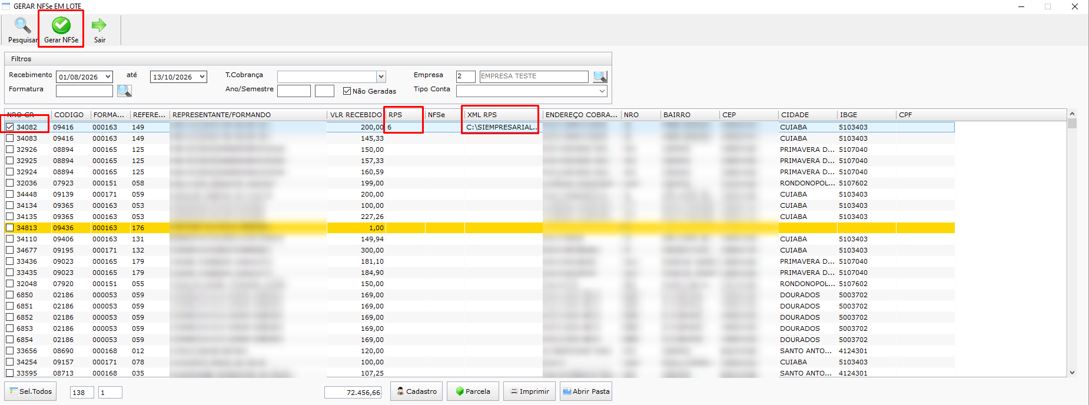The image size is (1089, 405).
Task: Toggle the Não Geradas checkbox
Action: pos(347,91)
